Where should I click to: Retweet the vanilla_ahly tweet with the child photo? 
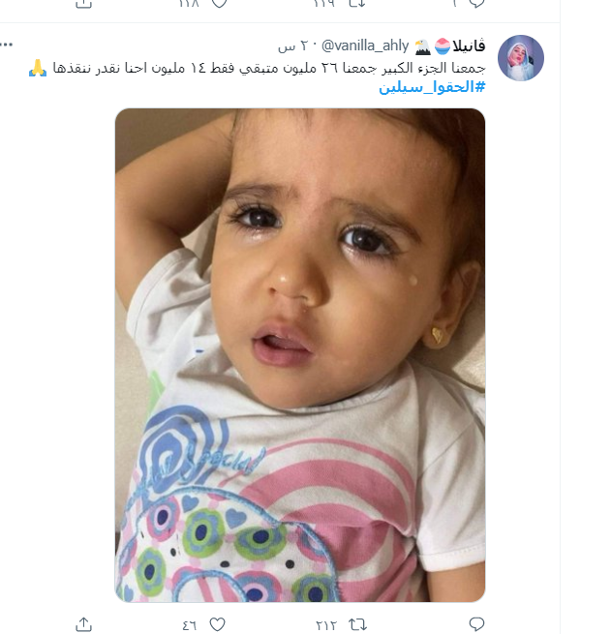[357, 624]
